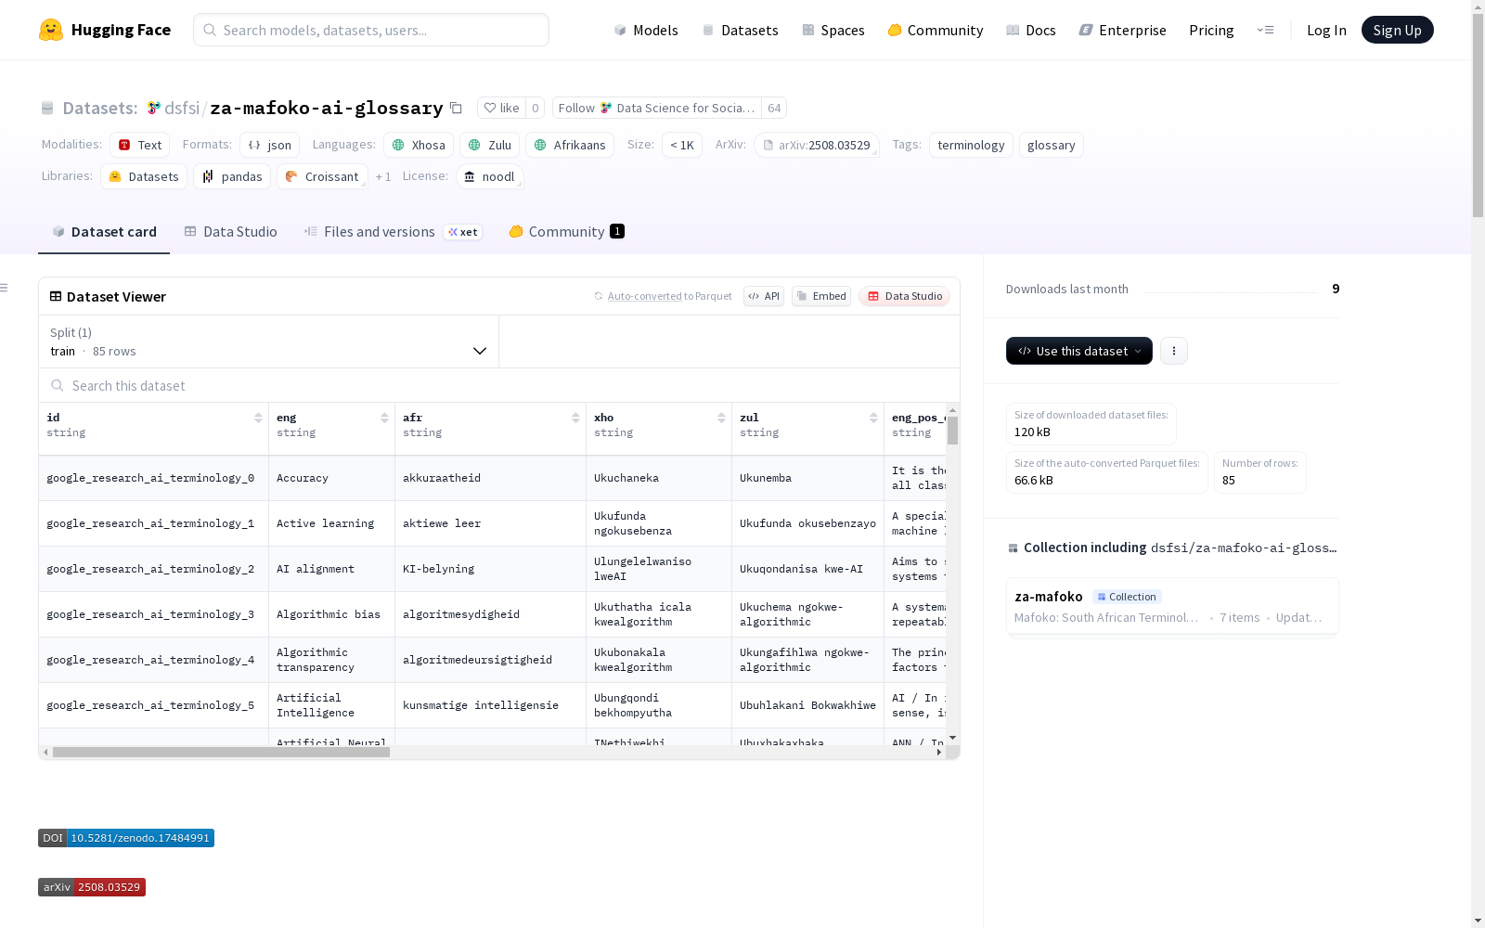
Task: Switch to the Data Studio tab
Action: coord(230,232)
